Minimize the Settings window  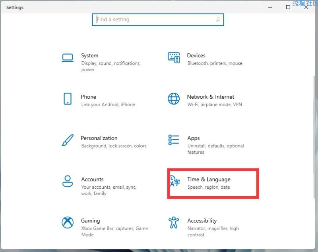click(x=270, y=7)
